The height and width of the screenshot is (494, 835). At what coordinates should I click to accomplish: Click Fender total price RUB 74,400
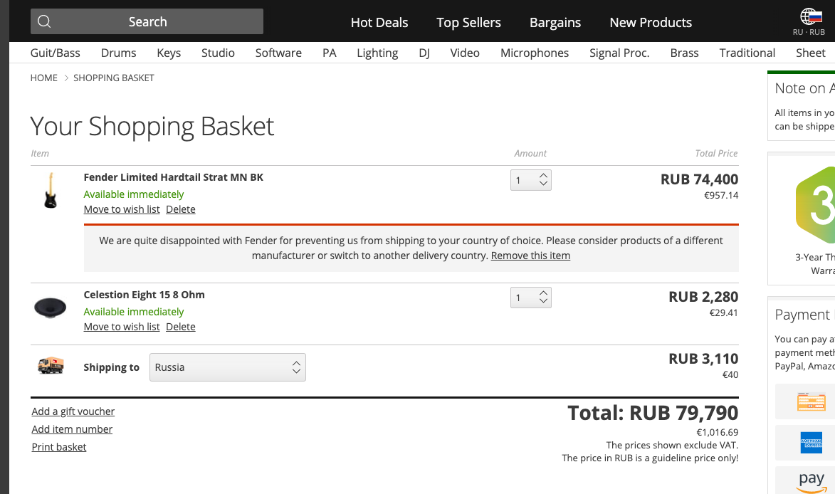(699, 179)
